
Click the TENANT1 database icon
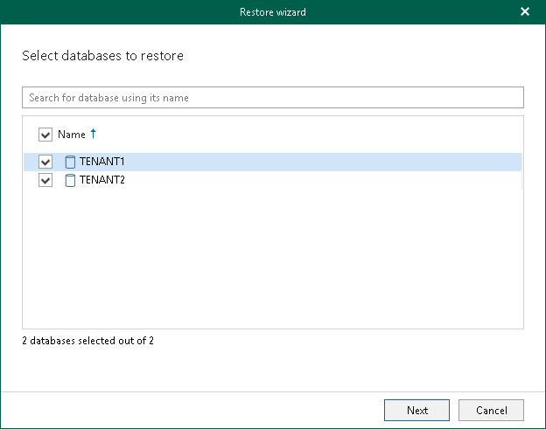[x=70, y=162]
